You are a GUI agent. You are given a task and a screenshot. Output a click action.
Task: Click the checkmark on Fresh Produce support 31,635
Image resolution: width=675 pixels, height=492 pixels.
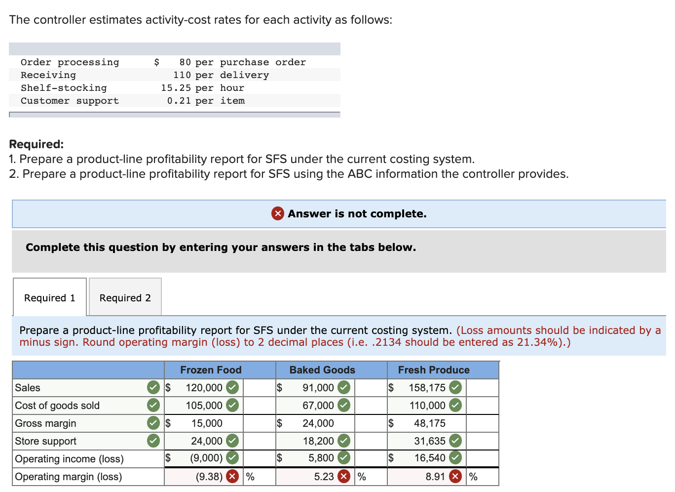point(455,441)
